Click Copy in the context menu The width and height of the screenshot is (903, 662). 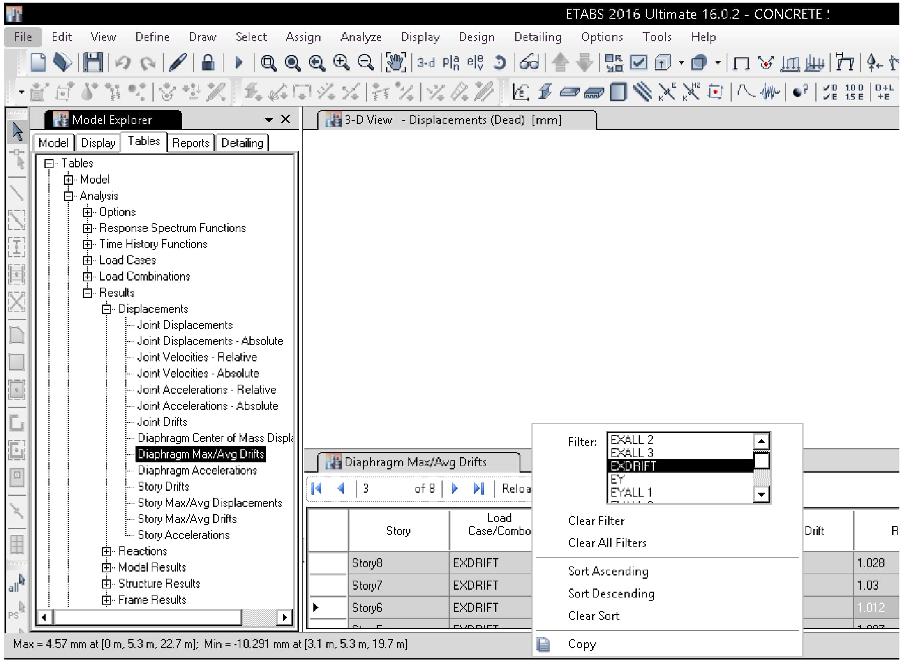pyautogui.click(x=582, y=644)
